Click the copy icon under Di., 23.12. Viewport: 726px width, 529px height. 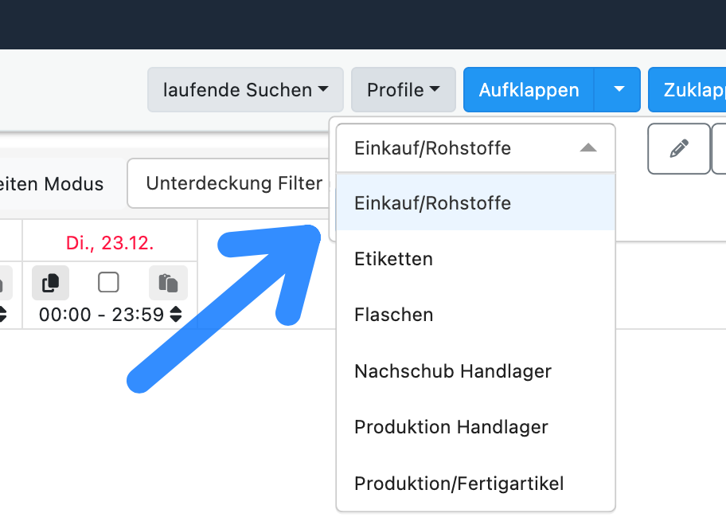(x=50, y=283)
